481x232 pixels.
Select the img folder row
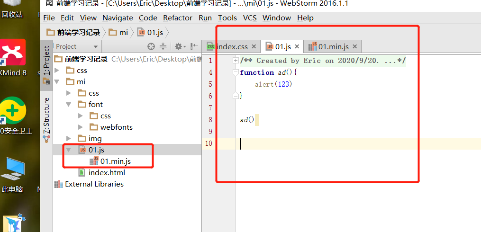point(127,139)
